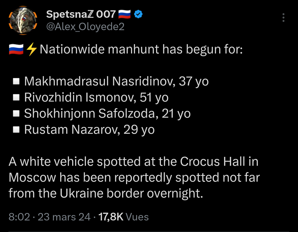Open the three-dot more options menu

(x=283, y=17)
